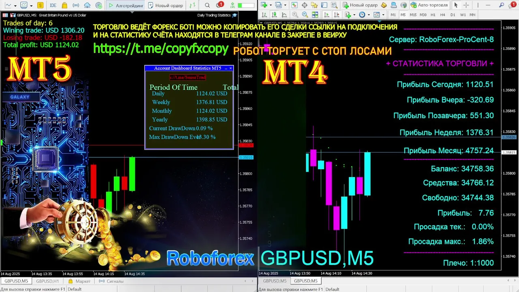Click the MT4 search magnifier icon
Screen dimensions: 519x292
coord(501,5)
